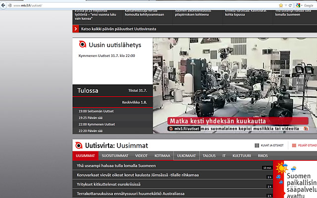The image size is (317, 198).
Task: Click the grid icon for Kuvat ja otsikot
Action: (x=257, y=146)
